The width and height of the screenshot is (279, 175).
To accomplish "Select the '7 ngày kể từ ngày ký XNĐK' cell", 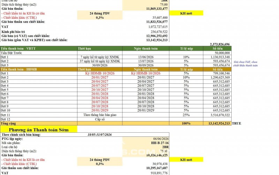I will click(100, 57).
